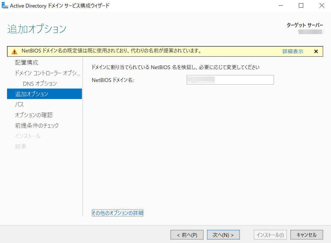Open DNS オプション step
The width and height of the screenshot is (331, 243).
[x=40, y=84]
